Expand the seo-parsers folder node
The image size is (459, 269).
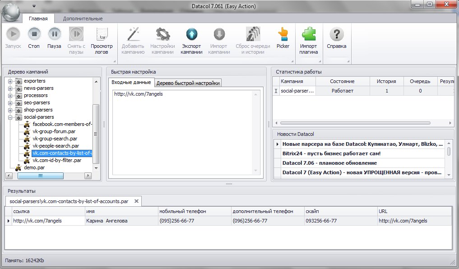pyautogui.click(x=10, y=103)
